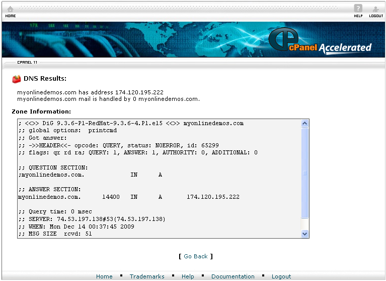The height and width of the screenshot is (281, 386).
Task: Click the HEADER line with id 65299
Action: point(119,145)
